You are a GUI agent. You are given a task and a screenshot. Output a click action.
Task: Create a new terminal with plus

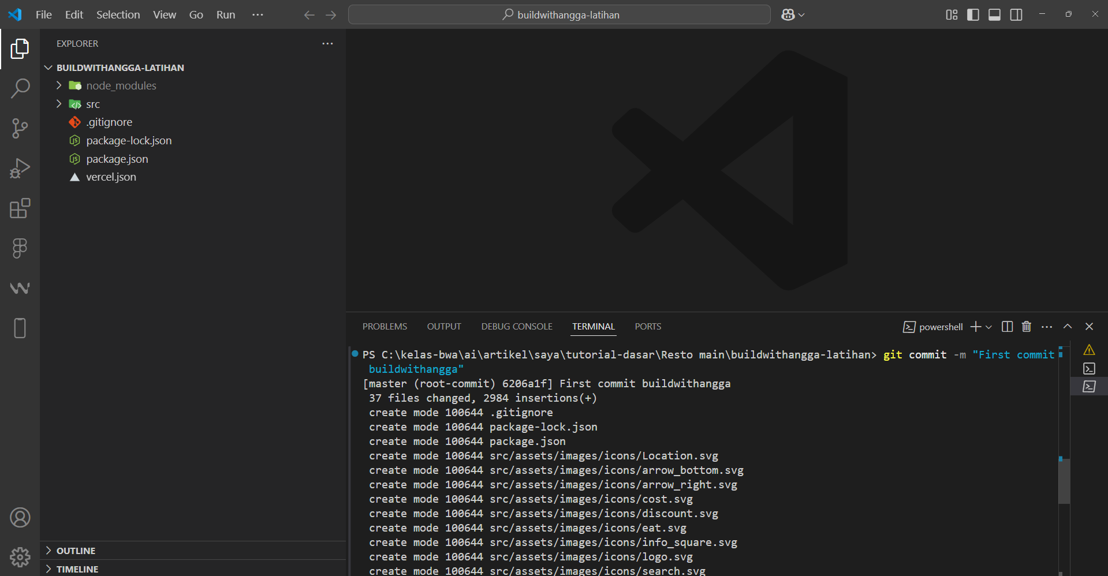pyautogui.click(x=976, y=327)
